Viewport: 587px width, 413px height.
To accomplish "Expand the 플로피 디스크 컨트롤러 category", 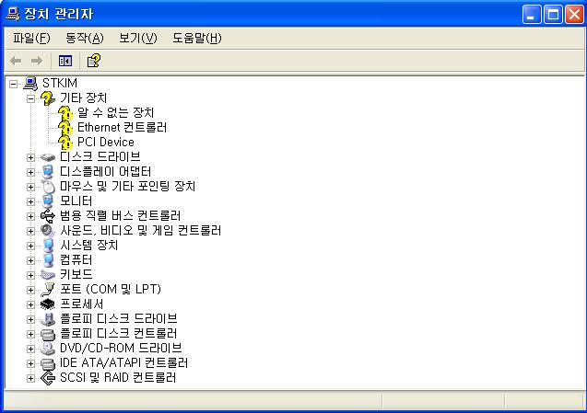I will click(30, 334).
